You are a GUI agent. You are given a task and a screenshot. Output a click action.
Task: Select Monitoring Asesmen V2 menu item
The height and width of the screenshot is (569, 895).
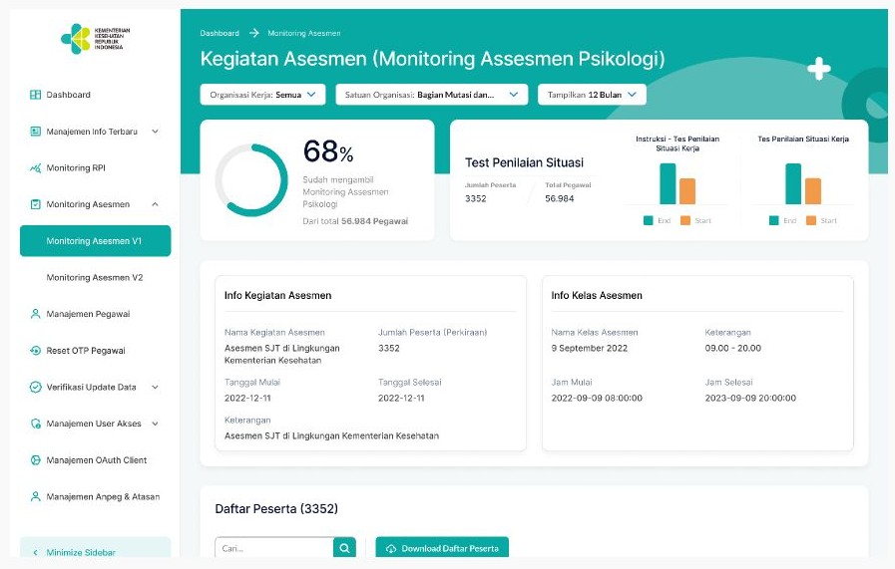click(x=96, y=277)
